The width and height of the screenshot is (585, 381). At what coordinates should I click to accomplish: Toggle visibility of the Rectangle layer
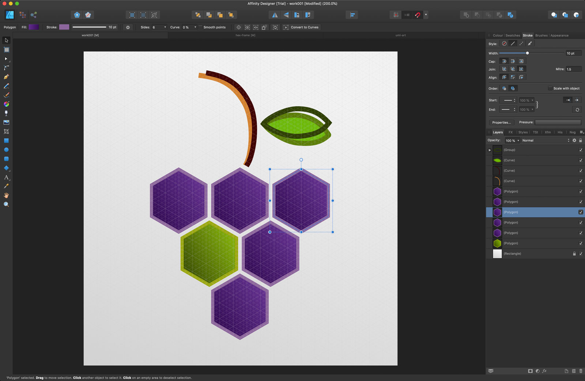[x=581, y=254]
